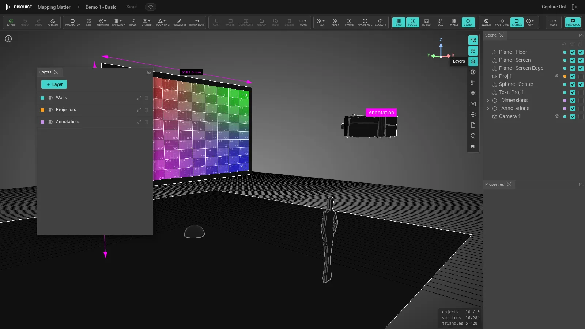Open the scene tree side panel icon
Viewport: 585px width, 329px height.
click(473, 40)
